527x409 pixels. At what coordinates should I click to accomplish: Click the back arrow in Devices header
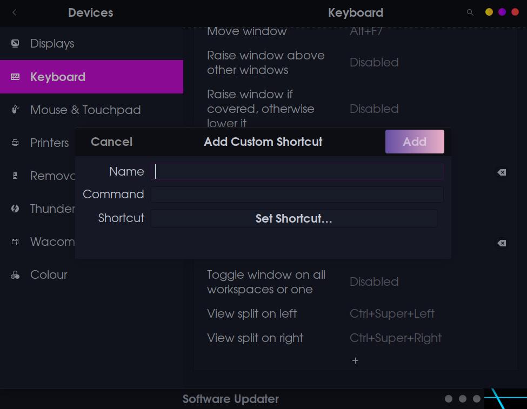pos(15,12)
